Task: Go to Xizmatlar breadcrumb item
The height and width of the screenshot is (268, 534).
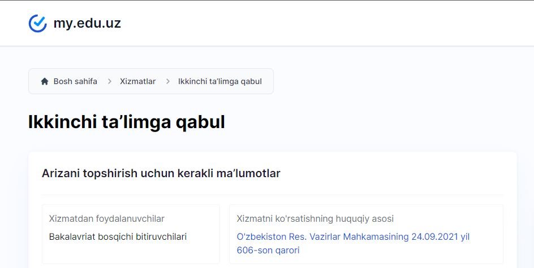Action: [137, 81]
